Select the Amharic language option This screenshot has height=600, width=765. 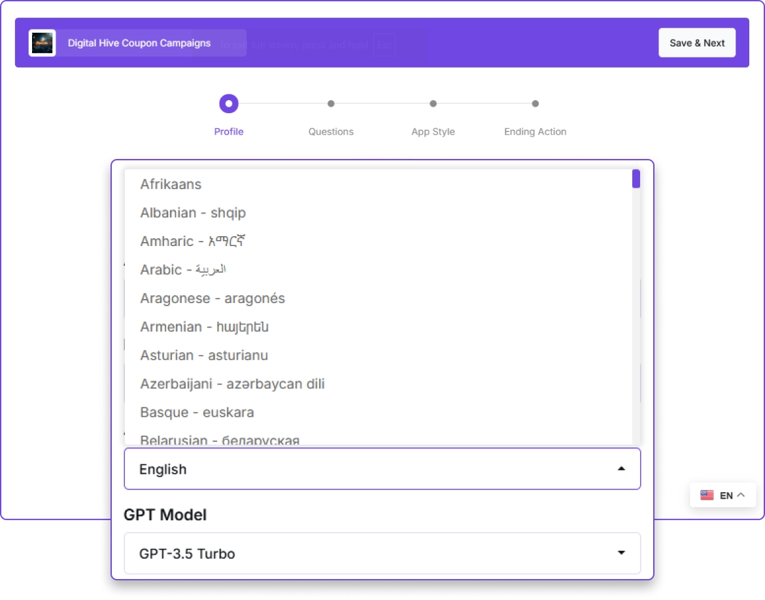click(x=192, y=241)
